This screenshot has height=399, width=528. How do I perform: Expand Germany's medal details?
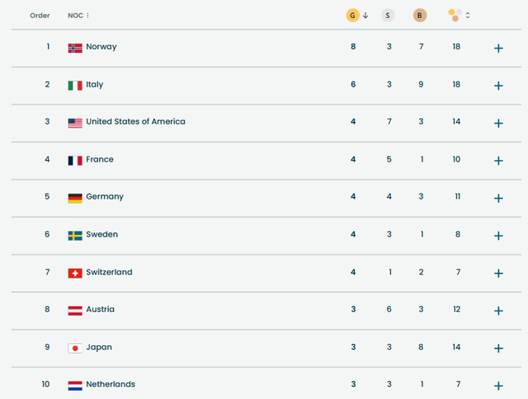pos(498,198)
